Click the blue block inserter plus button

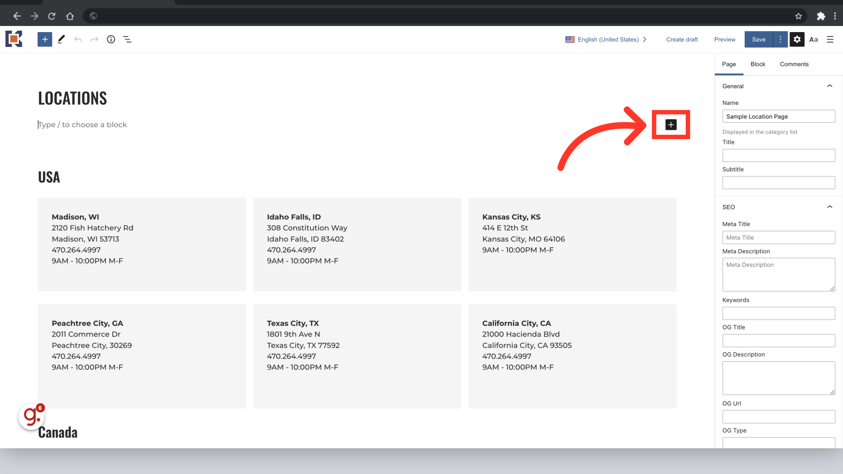click(45, 39)
